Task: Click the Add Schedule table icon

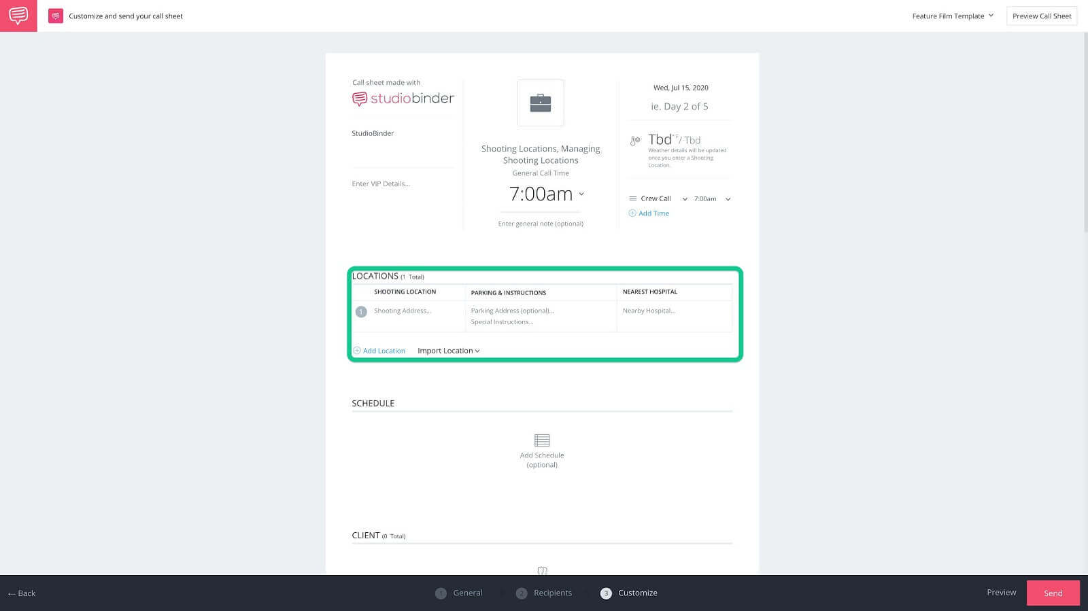Action: coord(542,440)
